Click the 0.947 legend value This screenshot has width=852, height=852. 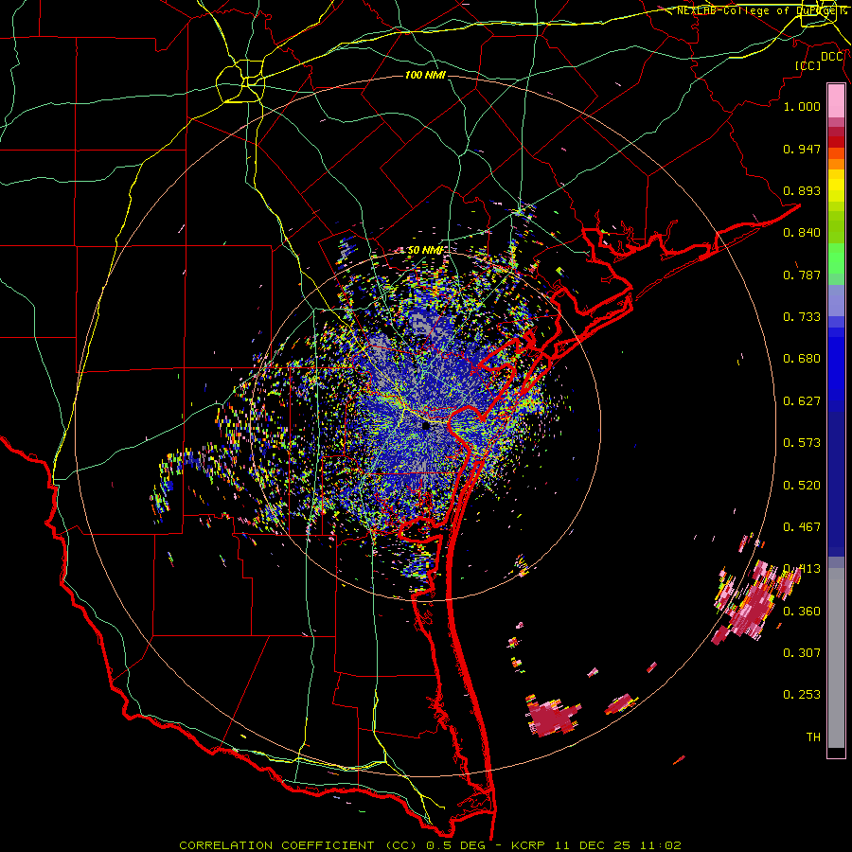(802, 149)
